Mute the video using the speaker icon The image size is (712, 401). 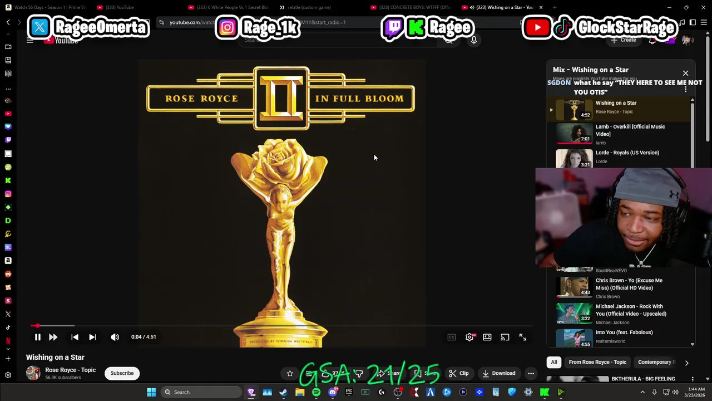pos(115,337)
